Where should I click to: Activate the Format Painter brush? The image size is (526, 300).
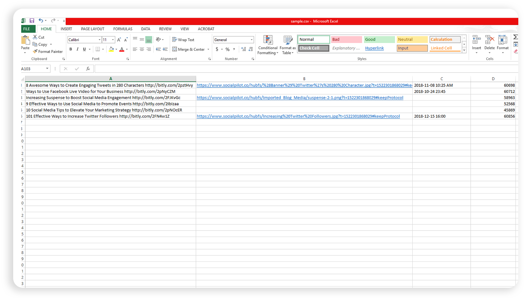(x=35, y=51)
